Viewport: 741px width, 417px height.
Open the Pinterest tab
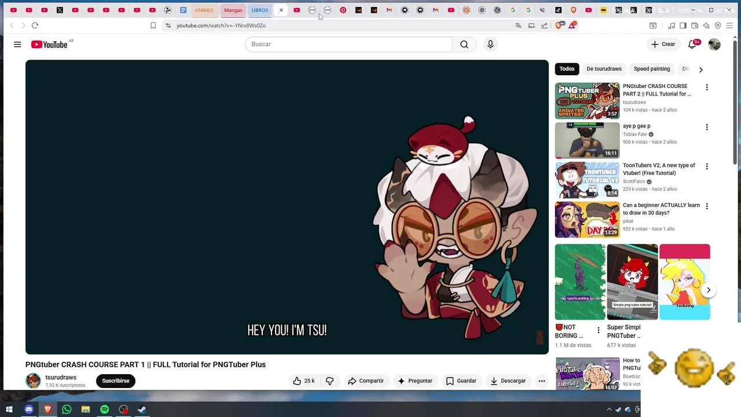click(343, 10)
